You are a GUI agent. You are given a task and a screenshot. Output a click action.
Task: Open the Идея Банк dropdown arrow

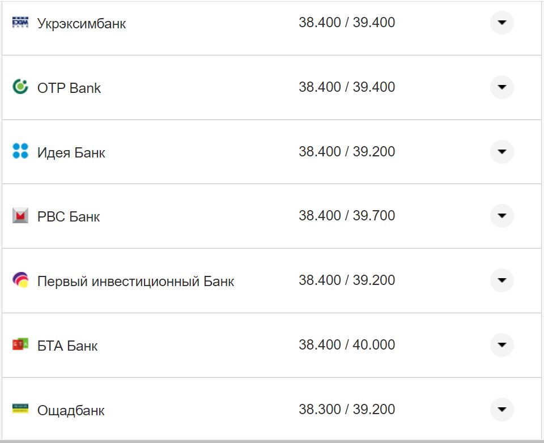(x=501, y=152)
